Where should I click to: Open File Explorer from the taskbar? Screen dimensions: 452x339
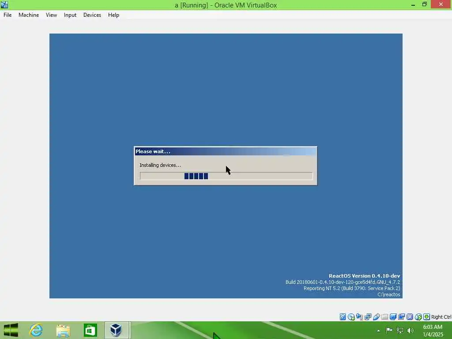63,330
